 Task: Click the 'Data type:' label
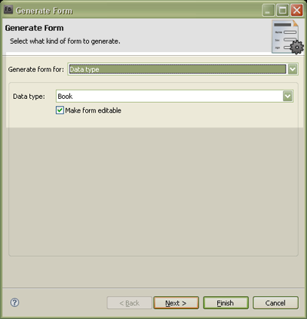[x=29, y=97]
